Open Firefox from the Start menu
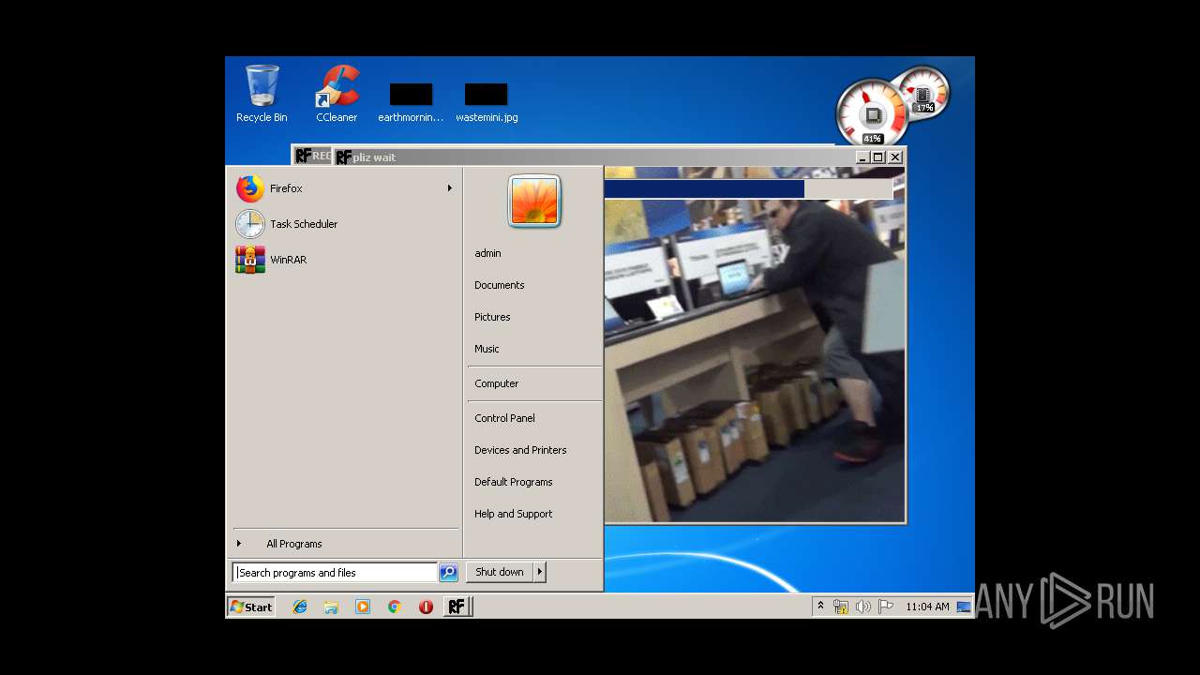Screen dimensions: 1200x675 coord(344,188)
